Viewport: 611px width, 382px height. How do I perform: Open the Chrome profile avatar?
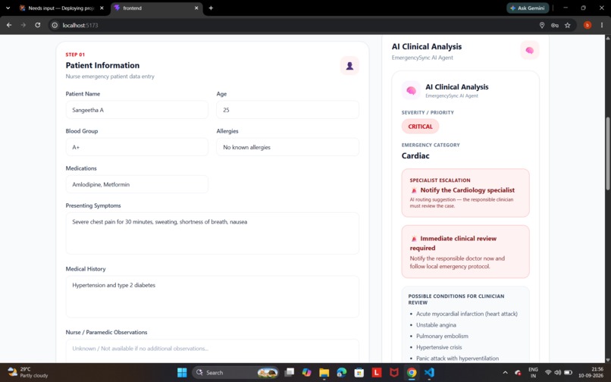click(x=587, y=25)
